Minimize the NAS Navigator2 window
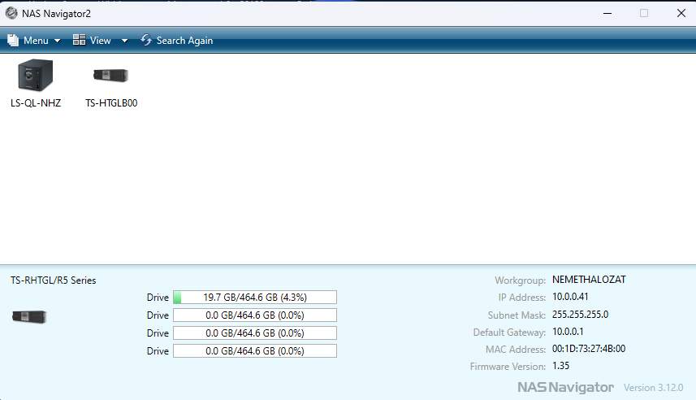 (x=607, y=13)
